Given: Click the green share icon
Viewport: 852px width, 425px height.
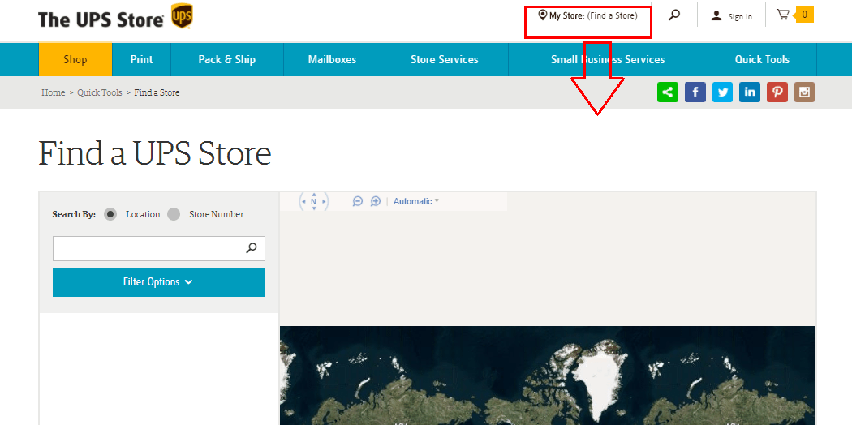Looking at the screenshot, I should pyautogui.click(x=668, y=92).
